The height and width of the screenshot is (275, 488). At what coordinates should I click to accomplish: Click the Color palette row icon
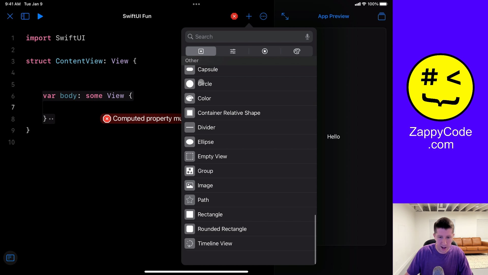point(190,98)
